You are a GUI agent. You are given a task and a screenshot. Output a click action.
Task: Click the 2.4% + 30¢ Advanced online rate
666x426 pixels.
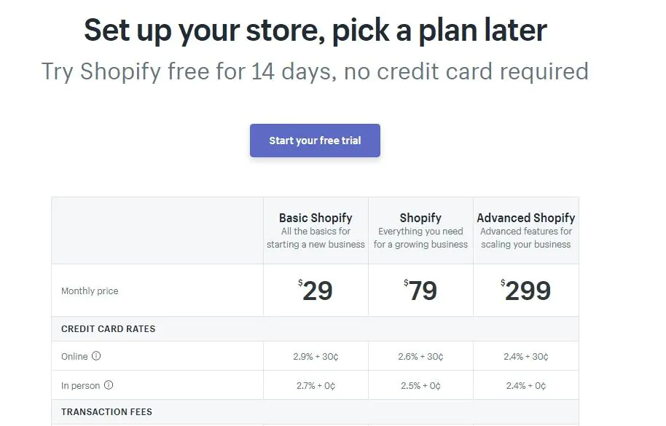click(526, 356)
